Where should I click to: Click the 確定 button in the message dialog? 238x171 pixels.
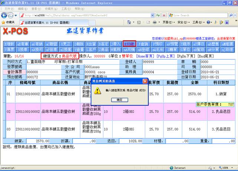119,100
